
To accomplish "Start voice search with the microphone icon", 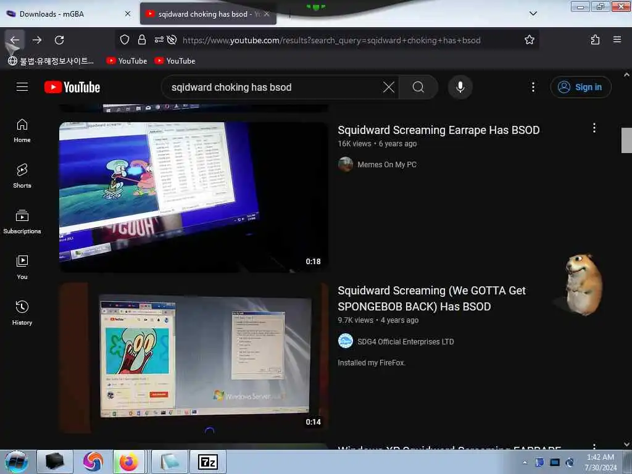I will coord(460,87).
